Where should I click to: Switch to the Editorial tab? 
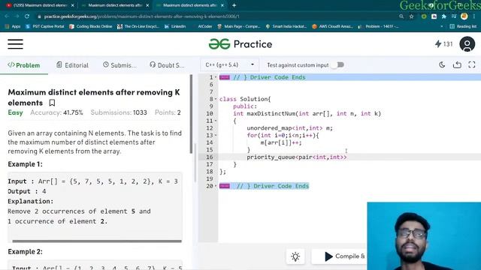[x=72, y=65]
